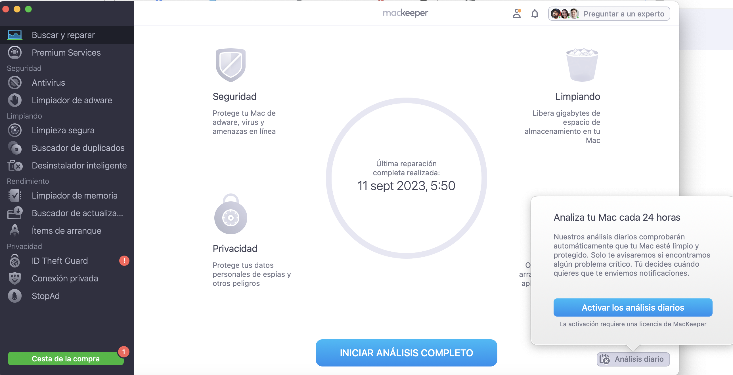733x375 pixels.
Task: Click the ID Theft Guard fingerprint icon
Action: click(14, 261)
